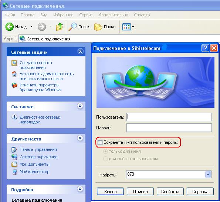Go up one folder level icon
The height and width of the screenshot is (202, 220).
pos(60,27)
